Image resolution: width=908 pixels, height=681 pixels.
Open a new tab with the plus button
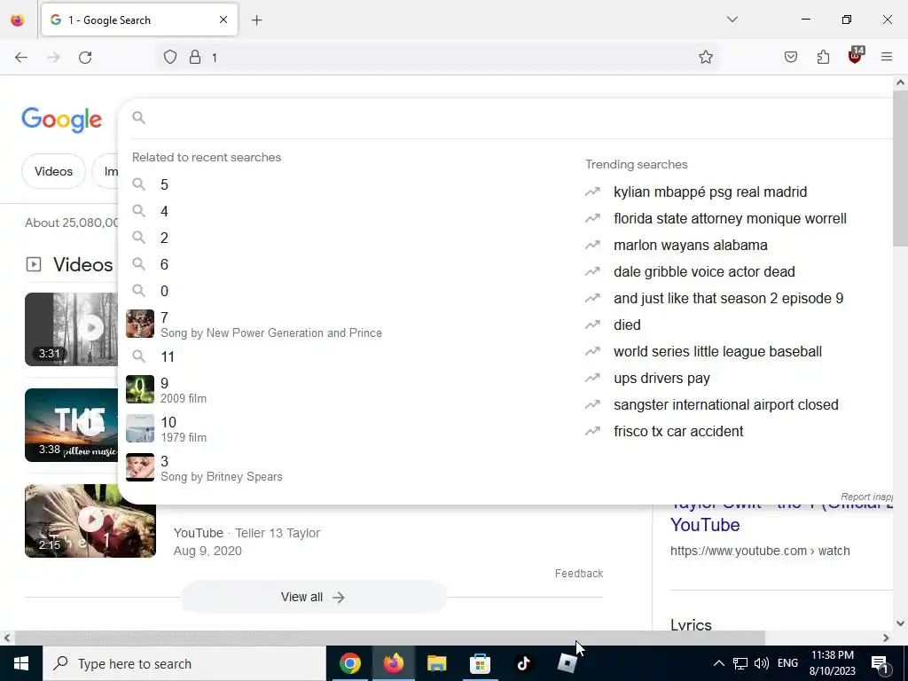click(x=256, y=20)
